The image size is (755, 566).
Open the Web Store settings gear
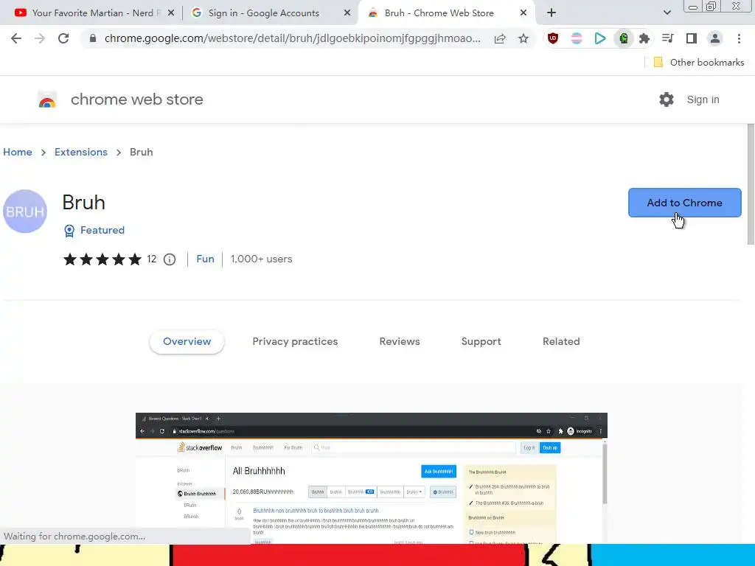point(667,99)
